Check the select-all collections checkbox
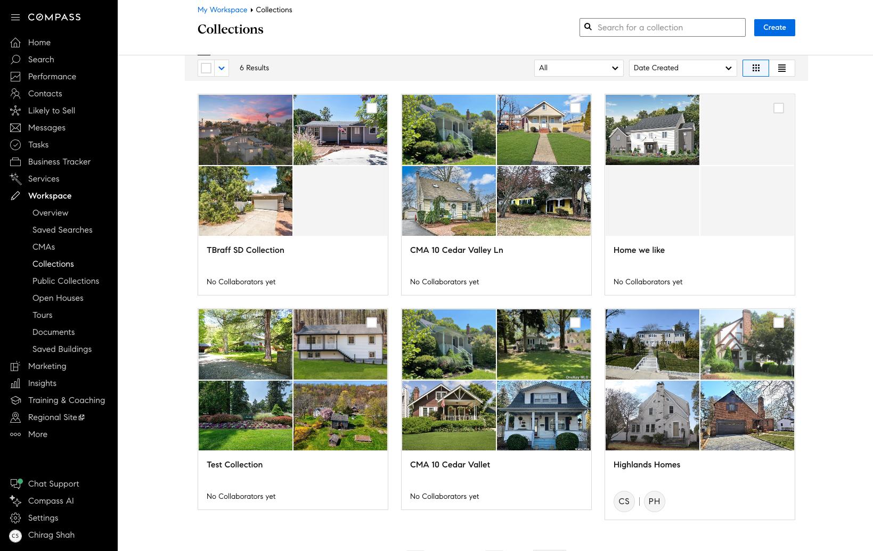The width and height of the screenshot is (873, 551). tap(206, 68)
